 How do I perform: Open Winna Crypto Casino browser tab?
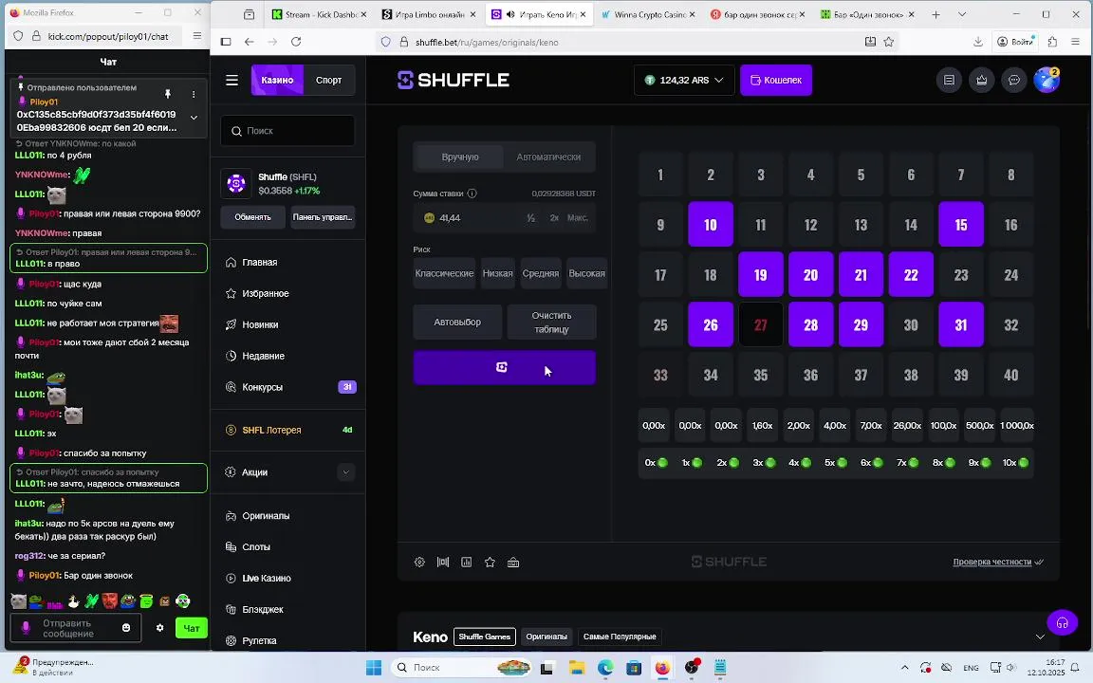[x=648, y=14]
